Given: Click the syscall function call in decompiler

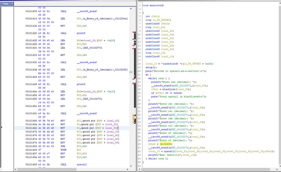Looking at the screenshot, I should 169,151.
